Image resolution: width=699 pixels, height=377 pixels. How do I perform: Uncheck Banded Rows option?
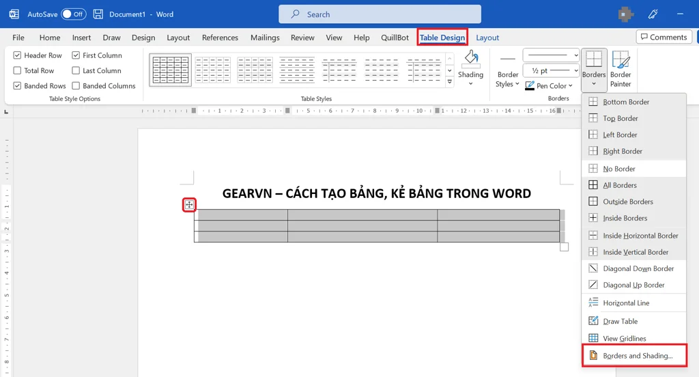pos(17,85)
